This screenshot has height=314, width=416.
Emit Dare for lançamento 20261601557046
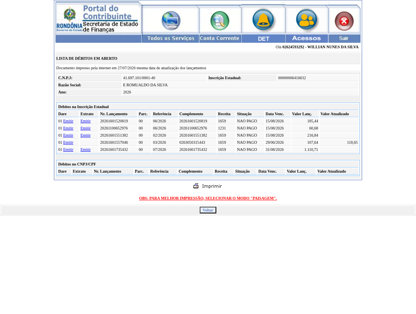[68, 143]
